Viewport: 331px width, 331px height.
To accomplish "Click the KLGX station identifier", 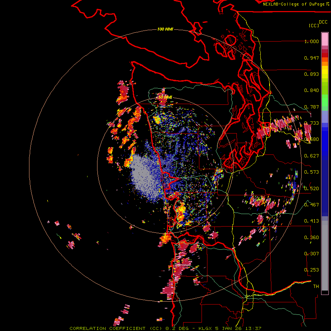I will point(205,328).
